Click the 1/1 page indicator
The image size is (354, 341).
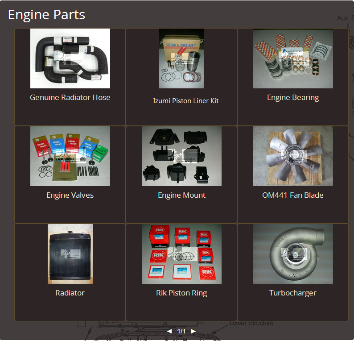click(181, 331)
